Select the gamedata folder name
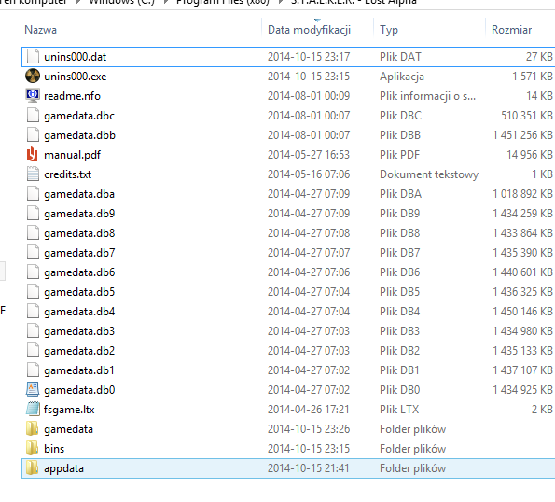 pyautogui.click(x=68, y=429)
